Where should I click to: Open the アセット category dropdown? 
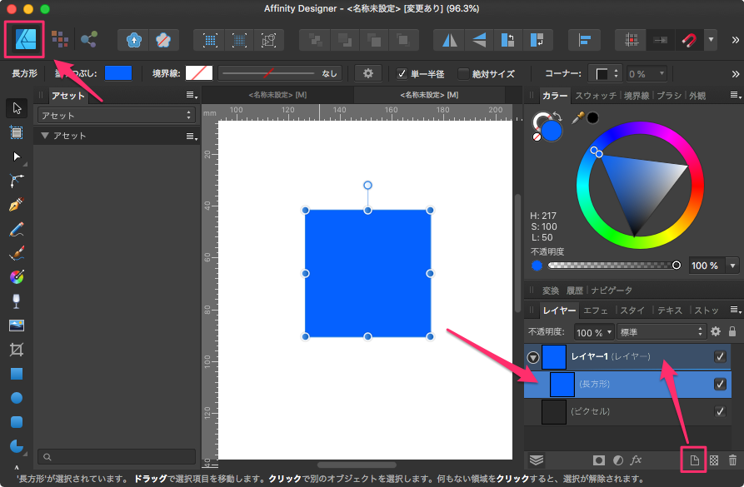pos(117,116)
